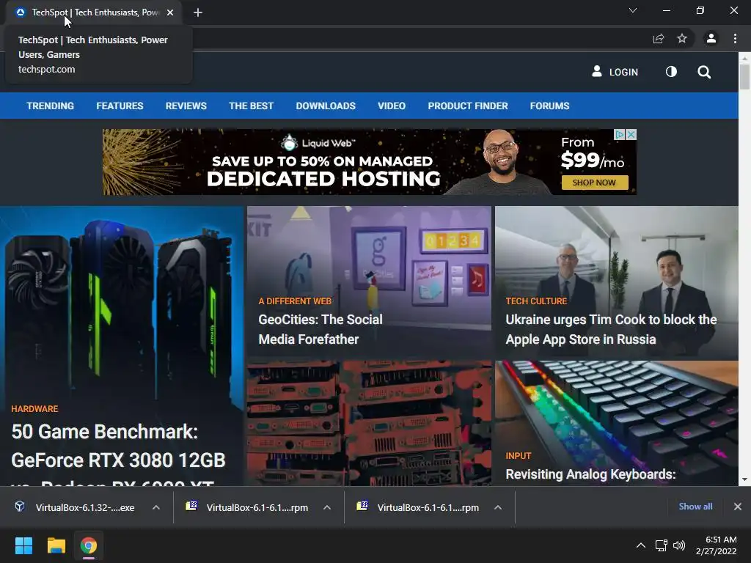751x563 pixels.
Task: Open the last VirtualBox rpm download
Action: pos(428,507)
